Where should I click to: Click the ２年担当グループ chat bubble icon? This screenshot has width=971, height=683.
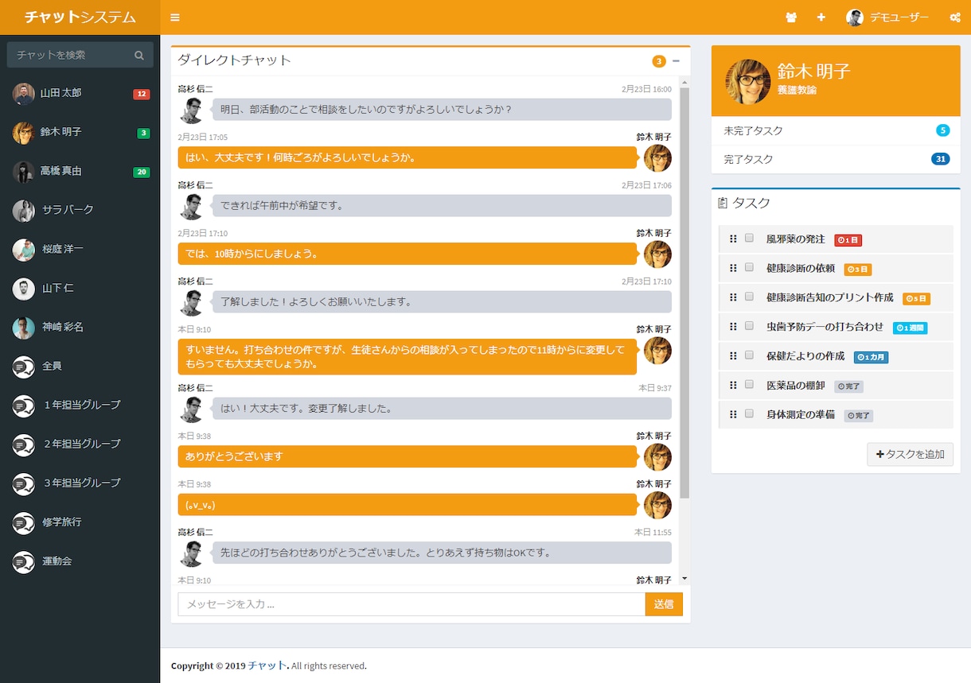click(24, 445)
